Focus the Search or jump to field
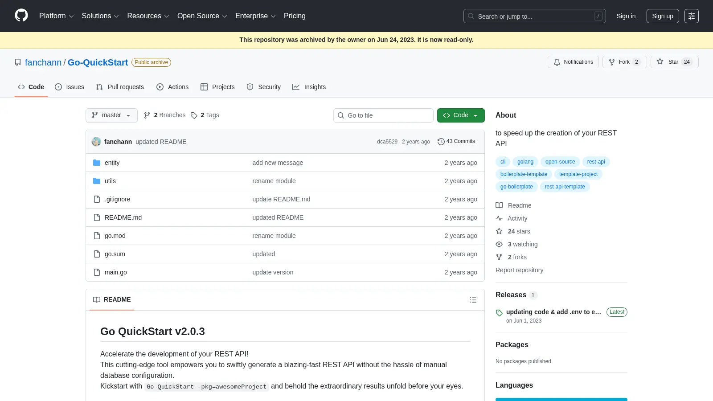 [x=535, y=16]
